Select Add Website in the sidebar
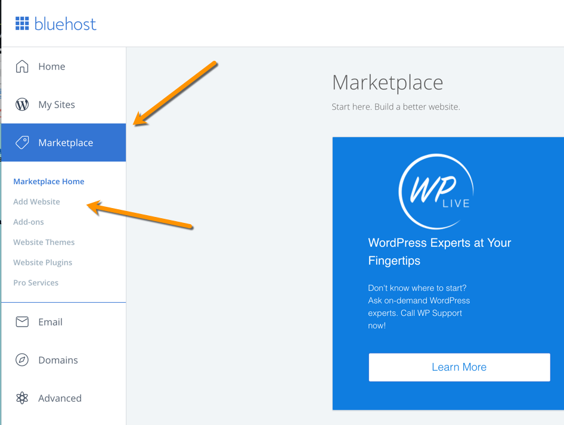564x425 pixels. [36, 201]
